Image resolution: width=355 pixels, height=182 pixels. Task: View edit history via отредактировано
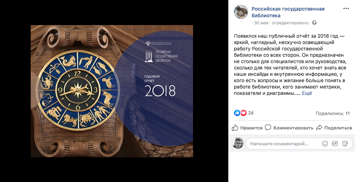point(290,23)
